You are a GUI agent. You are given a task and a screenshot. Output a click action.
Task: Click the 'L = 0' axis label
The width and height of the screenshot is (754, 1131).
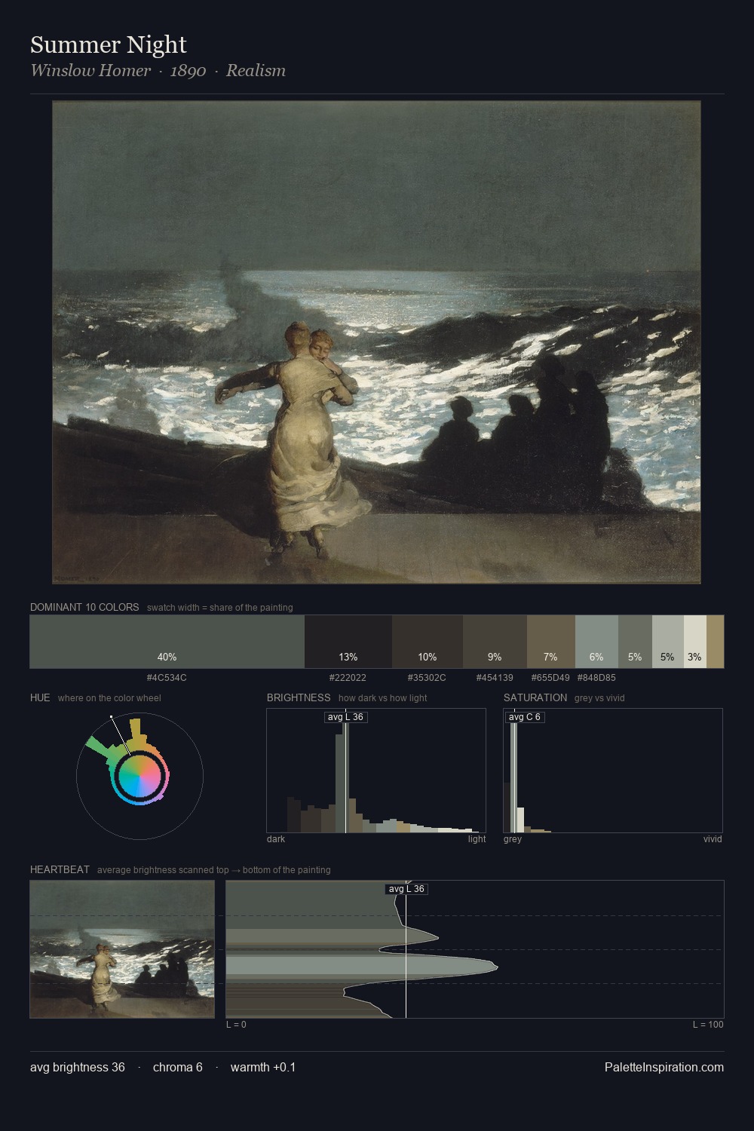coord(237,1025)
